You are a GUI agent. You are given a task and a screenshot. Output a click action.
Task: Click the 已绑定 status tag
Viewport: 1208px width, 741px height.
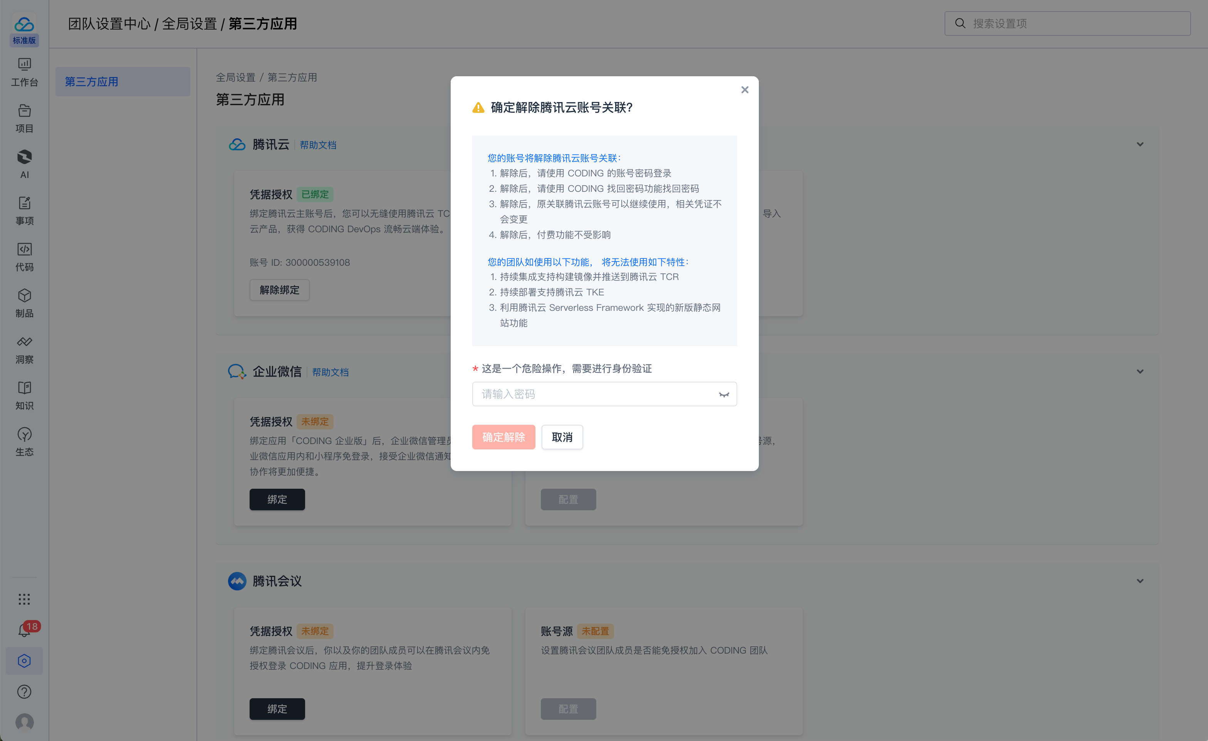(315, 194)
